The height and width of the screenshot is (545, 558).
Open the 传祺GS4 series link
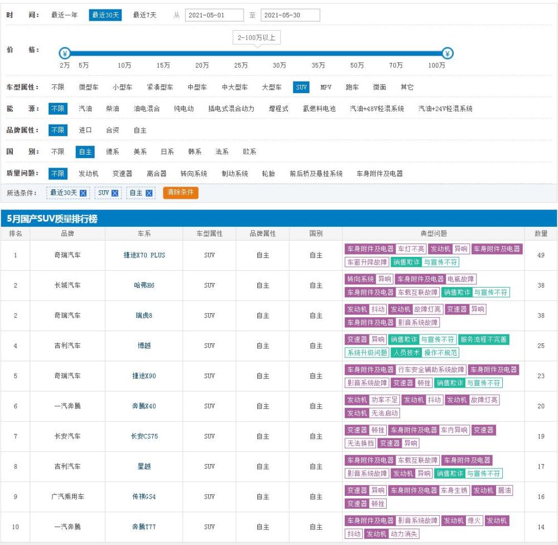click(144, 496)
